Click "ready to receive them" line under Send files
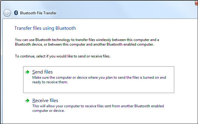The width and height of the screenshot is (198, 124). click(50, 82)
